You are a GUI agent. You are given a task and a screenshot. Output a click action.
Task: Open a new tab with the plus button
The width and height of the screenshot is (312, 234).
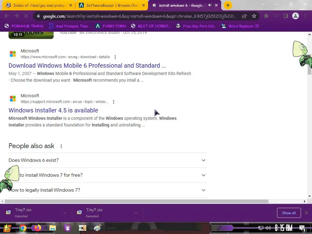[228, 5]
